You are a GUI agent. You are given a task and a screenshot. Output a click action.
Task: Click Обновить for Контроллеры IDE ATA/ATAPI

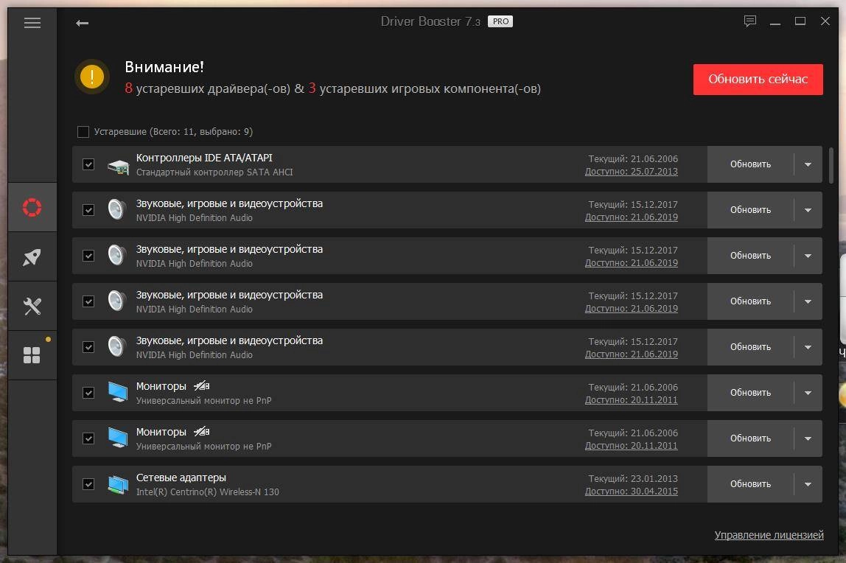point(750,164)
